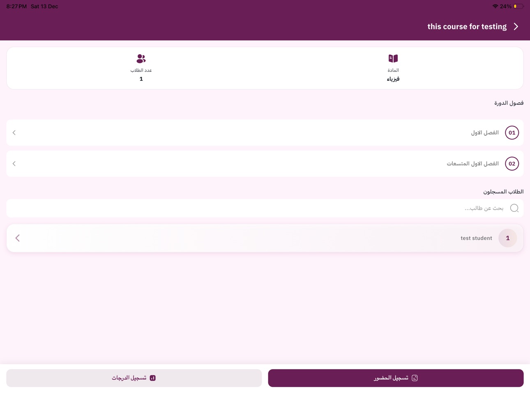Select the الفصل الاول chapter title
Viewport: 530px width, 397px height.
[x=485, y=133]
